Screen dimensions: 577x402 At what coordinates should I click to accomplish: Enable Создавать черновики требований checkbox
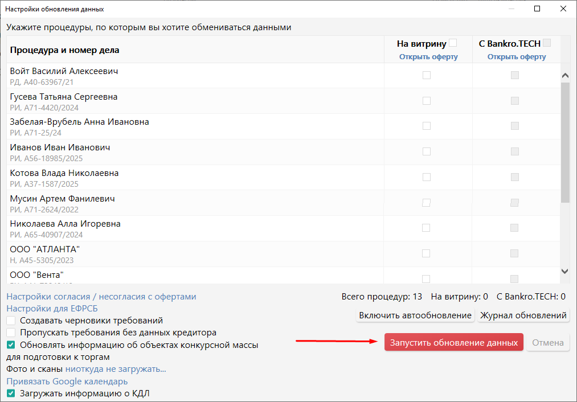pos(11,321)
